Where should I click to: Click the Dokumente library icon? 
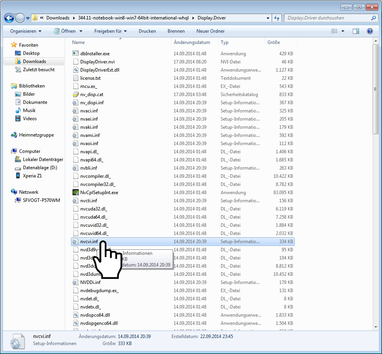click(18, 102)
